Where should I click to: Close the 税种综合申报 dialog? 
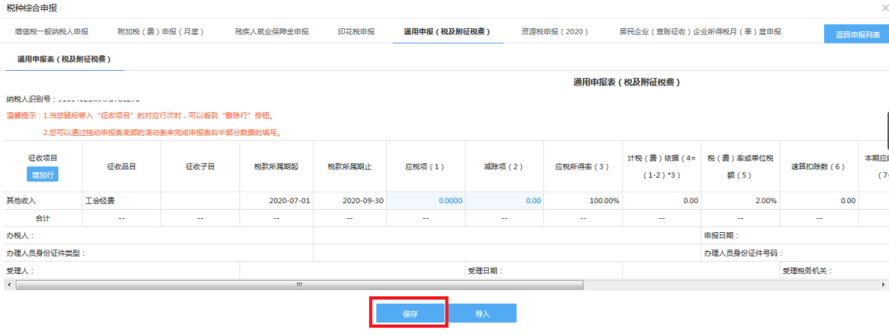click(x=884, y=8)
